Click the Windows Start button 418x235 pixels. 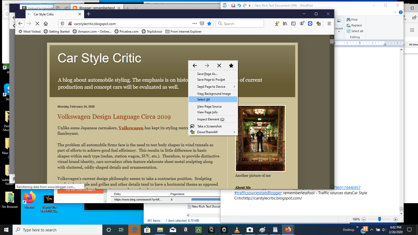[6, 230]
